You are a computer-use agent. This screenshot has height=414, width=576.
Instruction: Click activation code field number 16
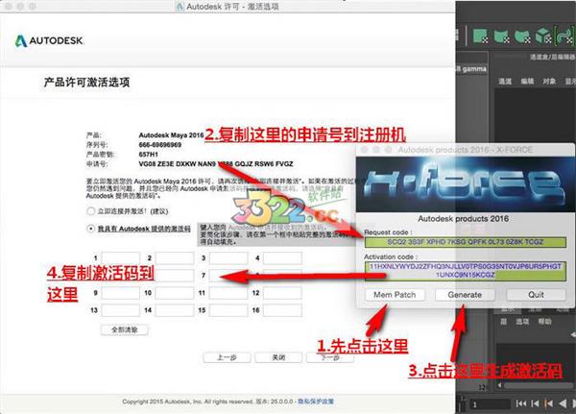point(282,310)
